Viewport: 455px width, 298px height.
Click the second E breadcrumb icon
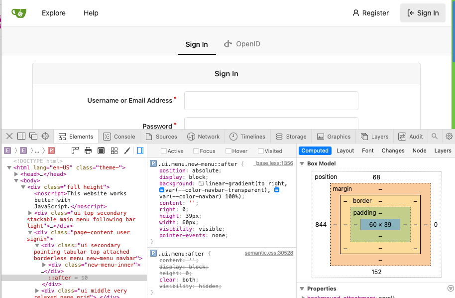(23, 150)
